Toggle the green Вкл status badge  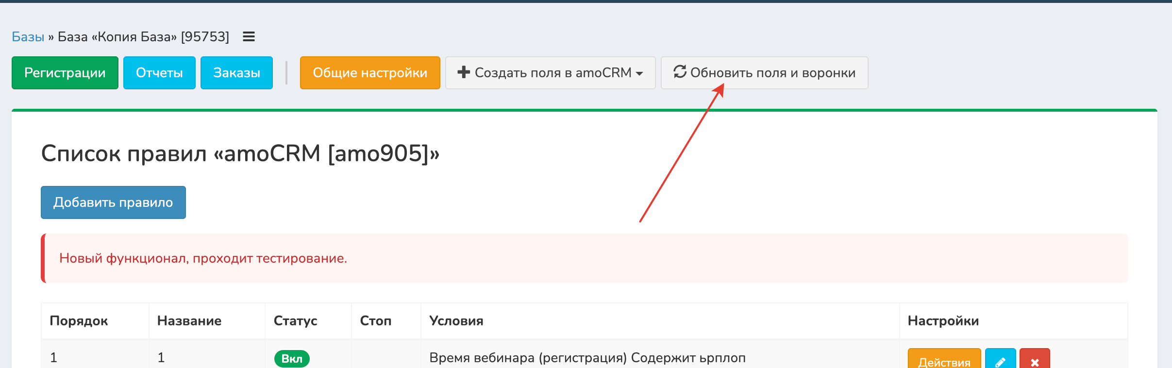click(292, 359)
